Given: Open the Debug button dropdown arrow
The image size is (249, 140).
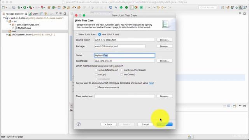Looking at the screenshot, I should tap(21, 8).
